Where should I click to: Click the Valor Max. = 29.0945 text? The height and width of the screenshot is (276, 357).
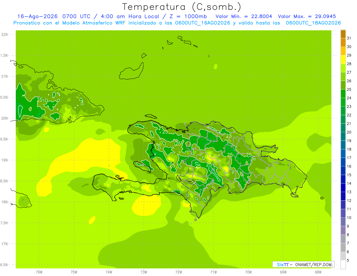click(307, 16)
